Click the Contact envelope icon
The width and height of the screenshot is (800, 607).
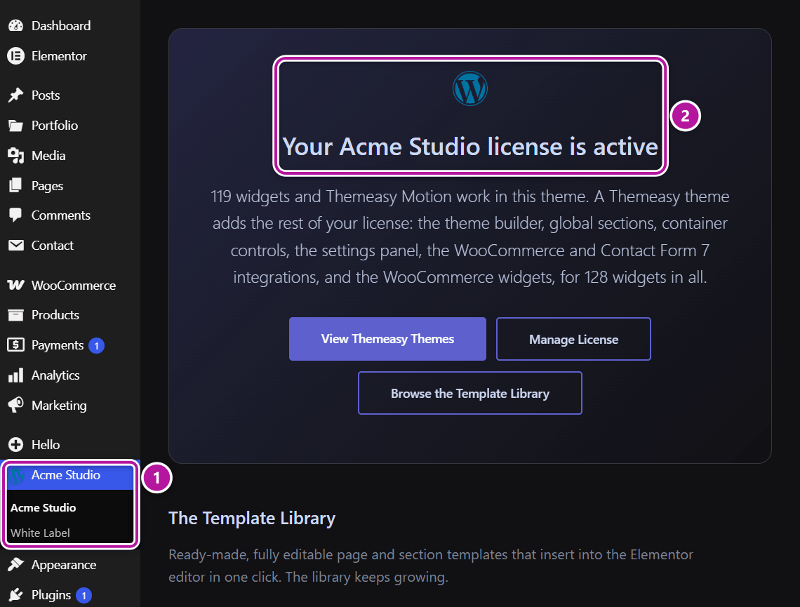tap(16, 246)
